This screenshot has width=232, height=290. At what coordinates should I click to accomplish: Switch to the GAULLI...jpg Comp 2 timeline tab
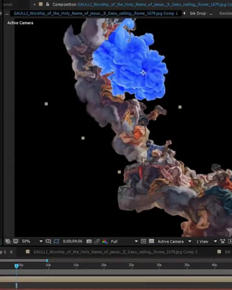(115, 252)
